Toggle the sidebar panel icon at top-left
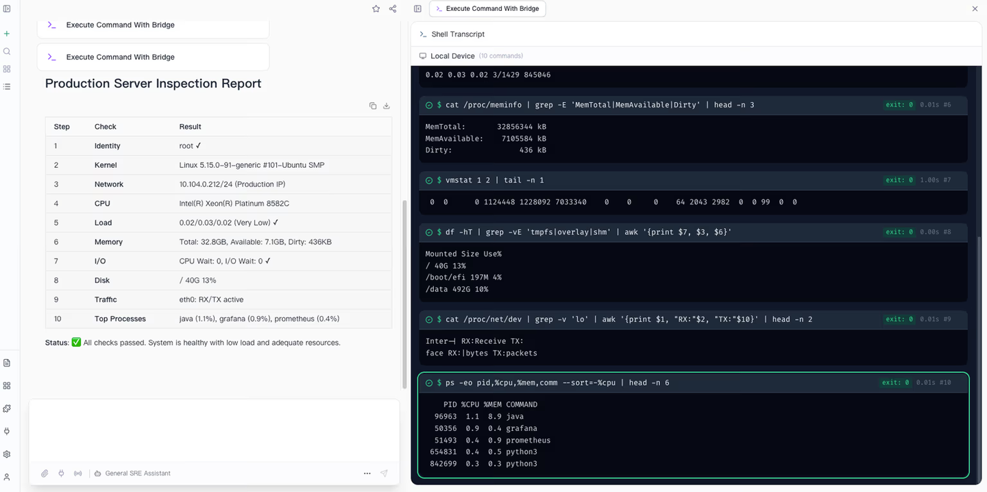 (7, 9)
